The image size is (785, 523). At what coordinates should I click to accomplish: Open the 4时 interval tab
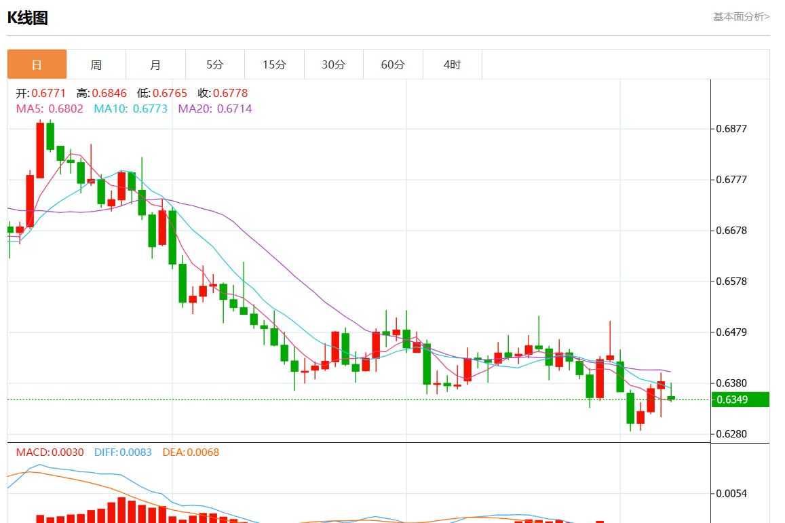tap(452, 64)
